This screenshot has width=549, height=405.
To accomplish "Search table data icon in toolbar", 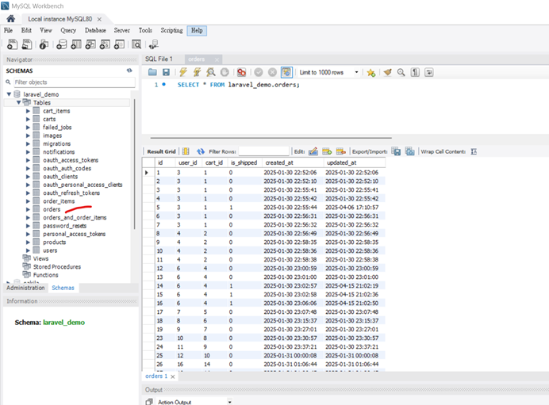I will 136,44.
